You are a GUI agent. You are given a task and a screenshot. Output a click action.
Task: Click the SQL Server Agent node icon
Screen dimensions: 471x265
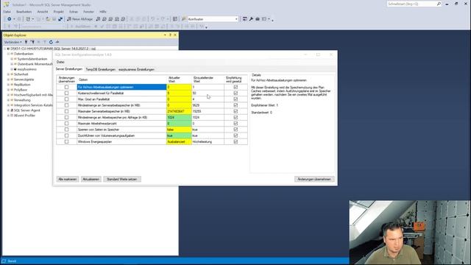tap(12, 110)
